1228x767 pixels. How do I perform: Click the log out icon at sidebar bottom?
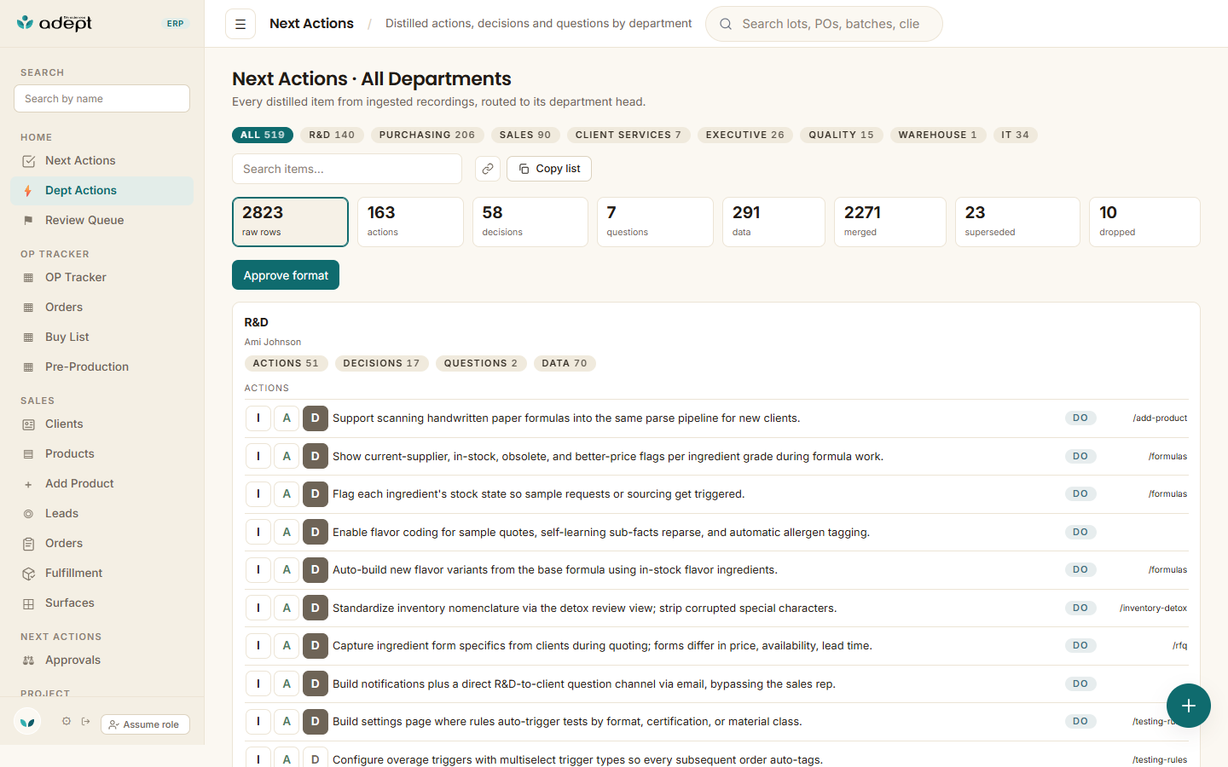point(86,721)
